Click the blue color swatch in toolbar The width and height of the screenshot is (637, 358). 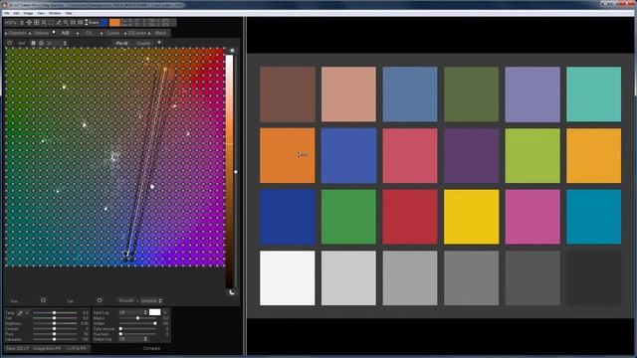tap(104, 23)
